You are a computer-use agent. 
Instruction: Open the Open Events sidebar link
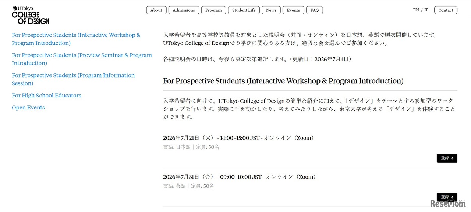point(28,108)
